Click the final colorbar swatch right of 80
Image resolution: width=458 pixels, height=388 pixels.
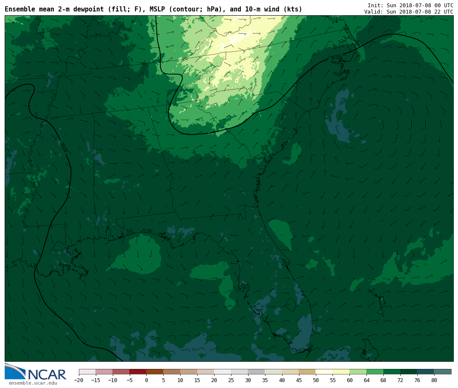[x=442, y=371]
